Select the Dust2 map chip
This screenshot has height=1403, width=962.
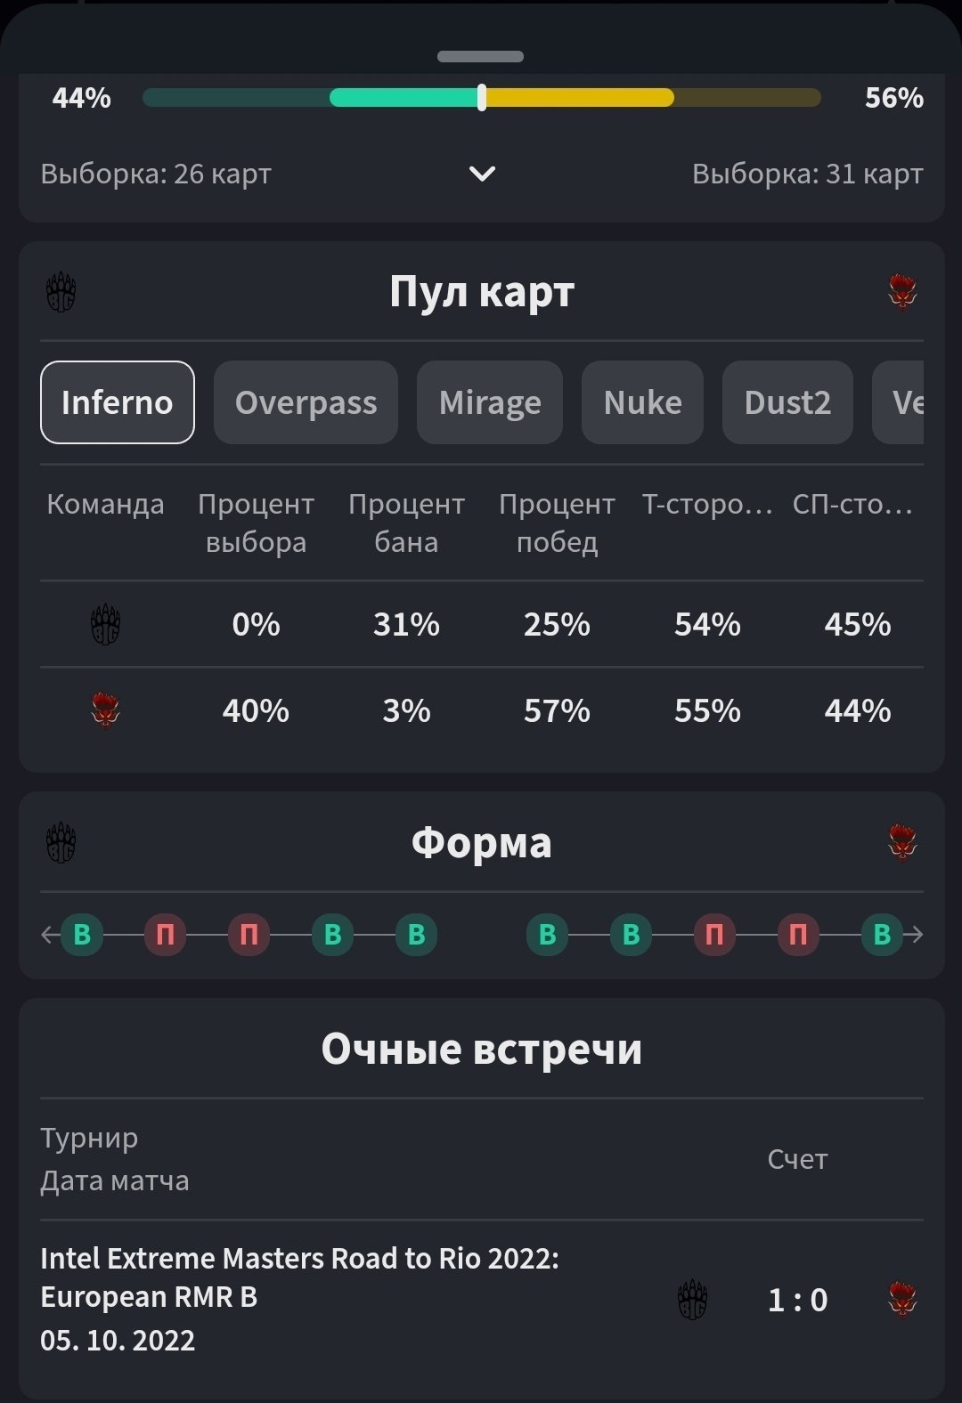[787, 402]
